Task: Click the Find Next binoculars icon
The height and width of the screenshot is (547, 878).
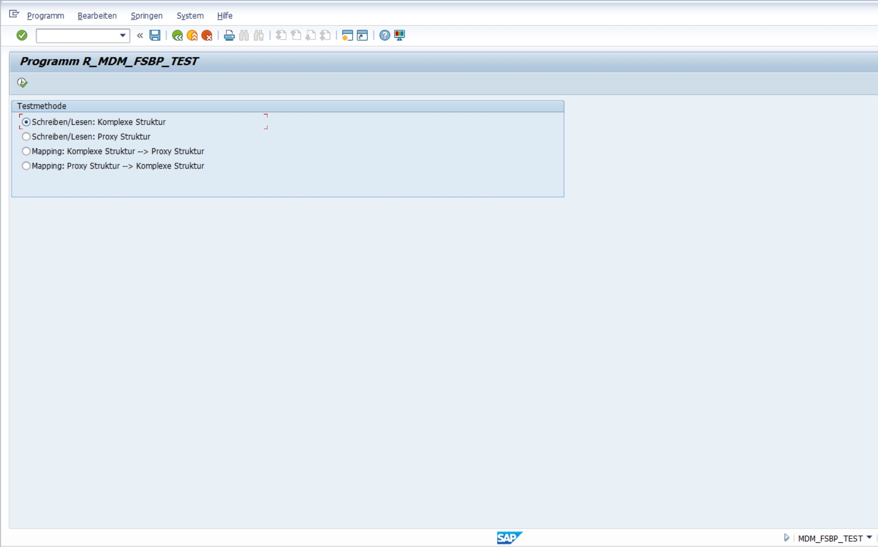Action: [x=259, y=36]
